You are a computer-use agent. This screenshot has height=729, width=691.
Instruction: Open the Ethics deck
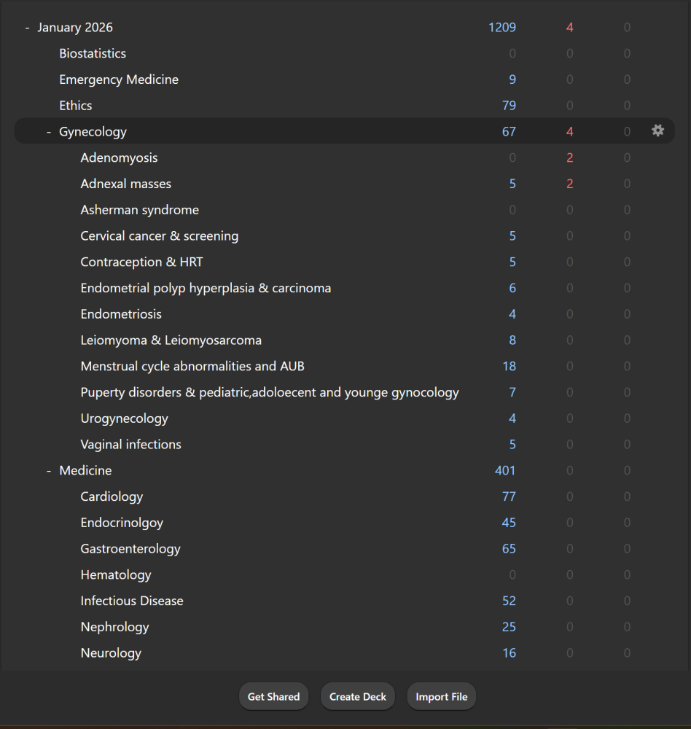click(x=76, y=106)
